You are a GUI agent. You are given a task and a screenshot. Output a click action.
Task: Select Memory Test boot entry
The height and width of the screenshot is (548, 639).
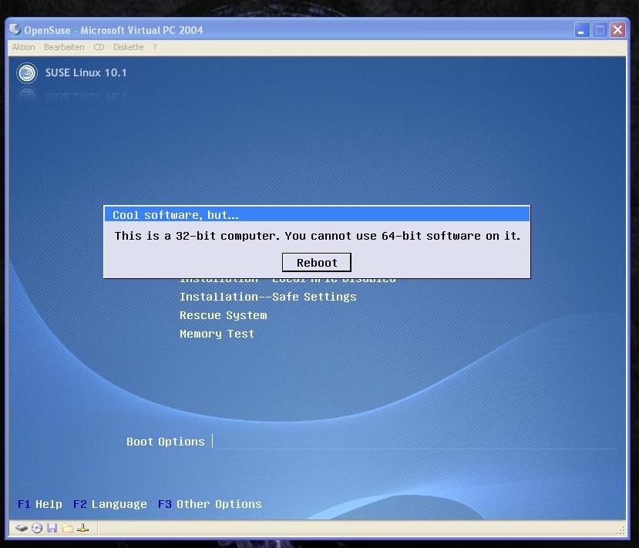217,334
